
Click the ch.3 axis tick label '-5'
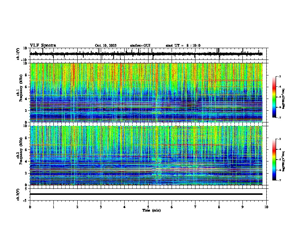coord(26,201)
